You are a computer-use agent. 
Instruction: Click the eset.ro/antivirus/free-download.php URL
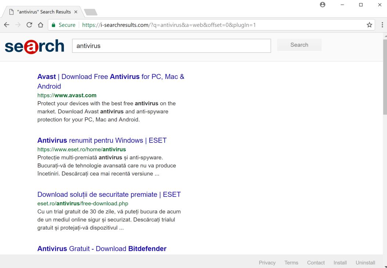83,204
